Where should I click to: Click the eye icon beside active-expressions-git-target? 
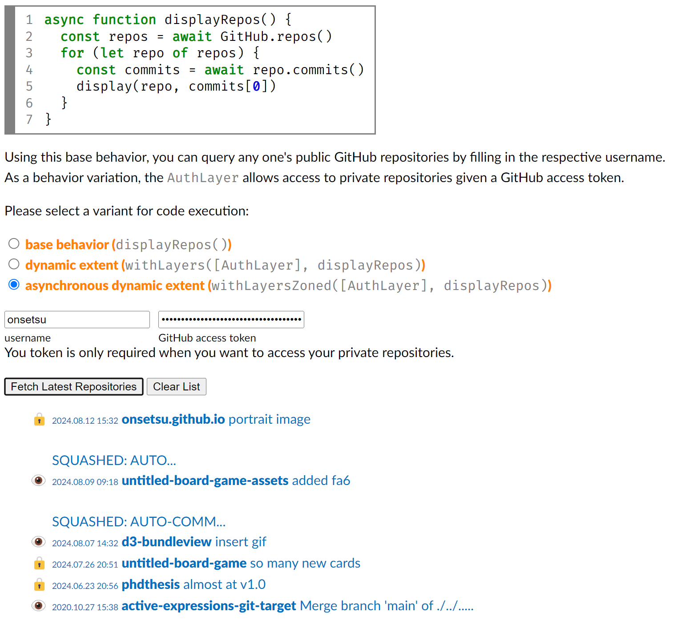(x=39, y=606)
